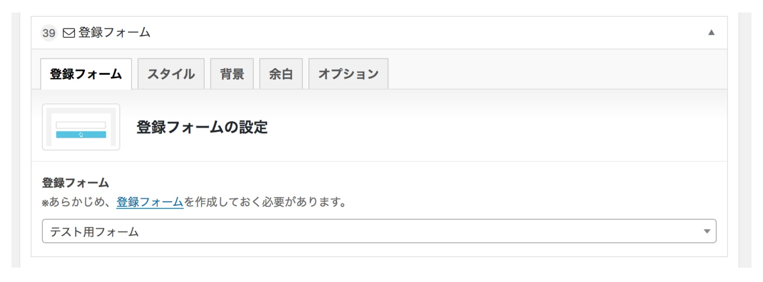
Task: Click the white input bar in the preview image
Action: (81, 125)
